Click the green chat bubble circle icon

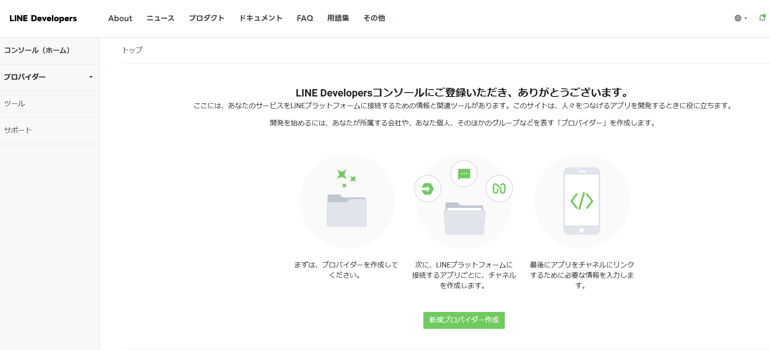tap(464, 174)
